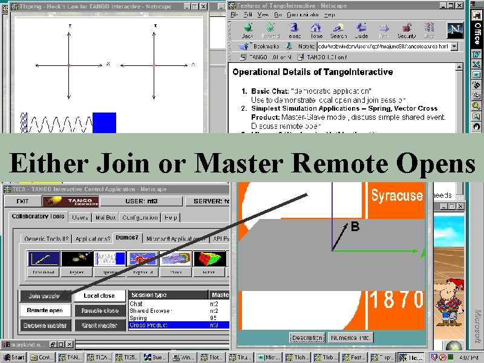Click the Word icon in Office shortcut bar

476,54
